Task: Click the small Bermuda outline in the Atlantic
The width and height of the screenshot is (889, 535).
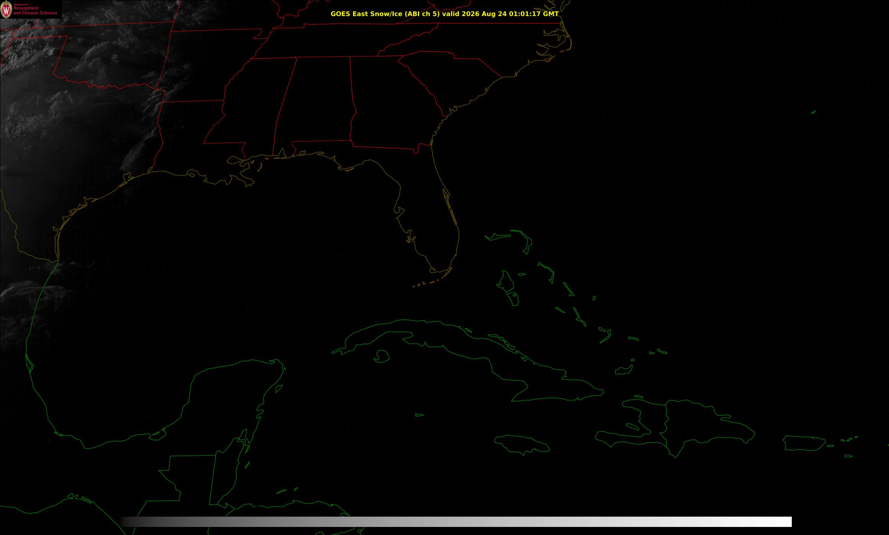Action: pyautogui.click(x=813, y=112)
